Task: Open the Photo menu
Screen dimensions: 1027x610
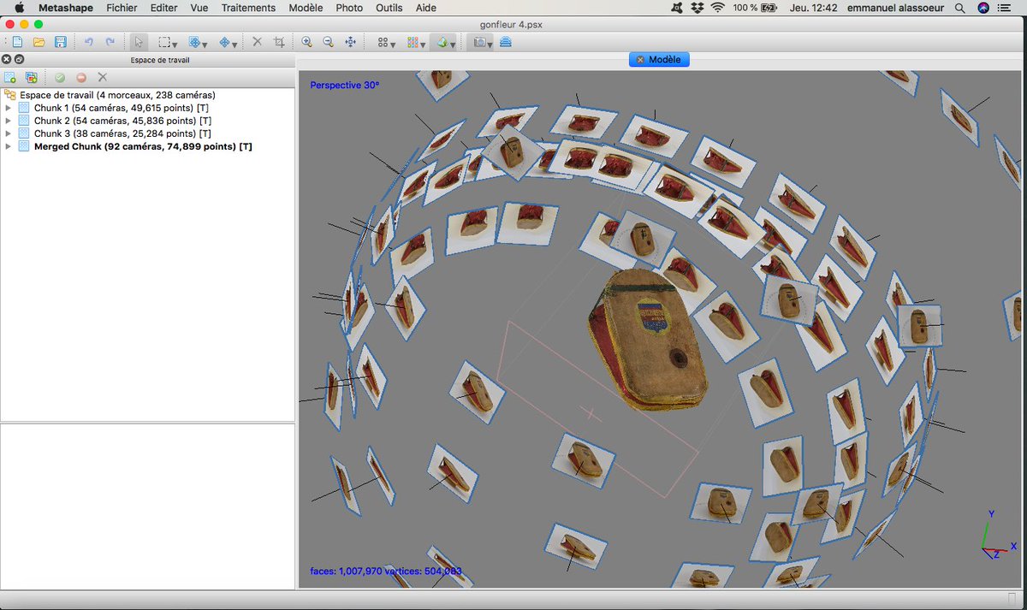Action: point(349,8)
